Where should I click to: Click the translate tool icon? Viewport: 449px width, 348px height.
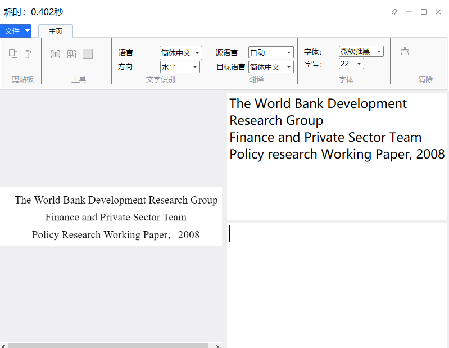coord(71,54)
